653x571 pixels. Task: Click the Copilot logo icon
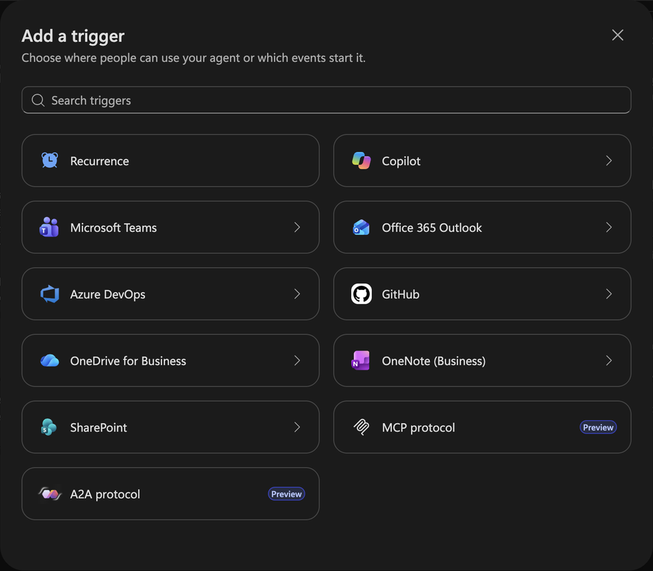click(x=361, y=160)
